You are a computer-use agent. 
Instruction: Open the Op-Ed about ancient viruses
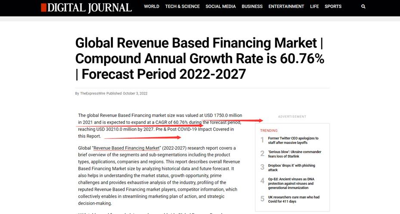291,183
